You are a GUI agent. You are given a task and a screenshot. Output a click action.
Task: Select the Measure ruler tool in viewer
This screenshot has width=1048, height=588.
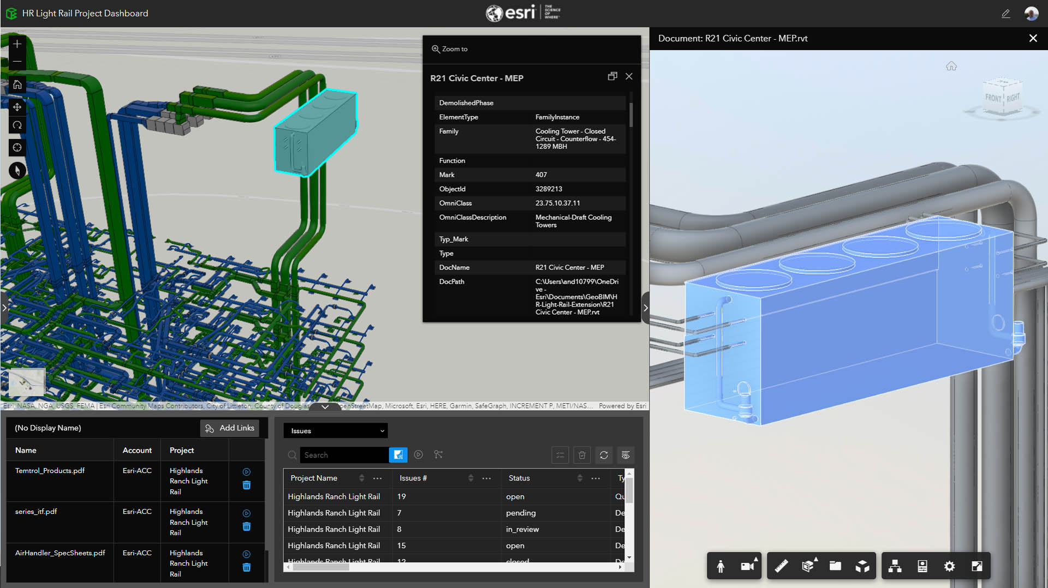coord(781,566)
